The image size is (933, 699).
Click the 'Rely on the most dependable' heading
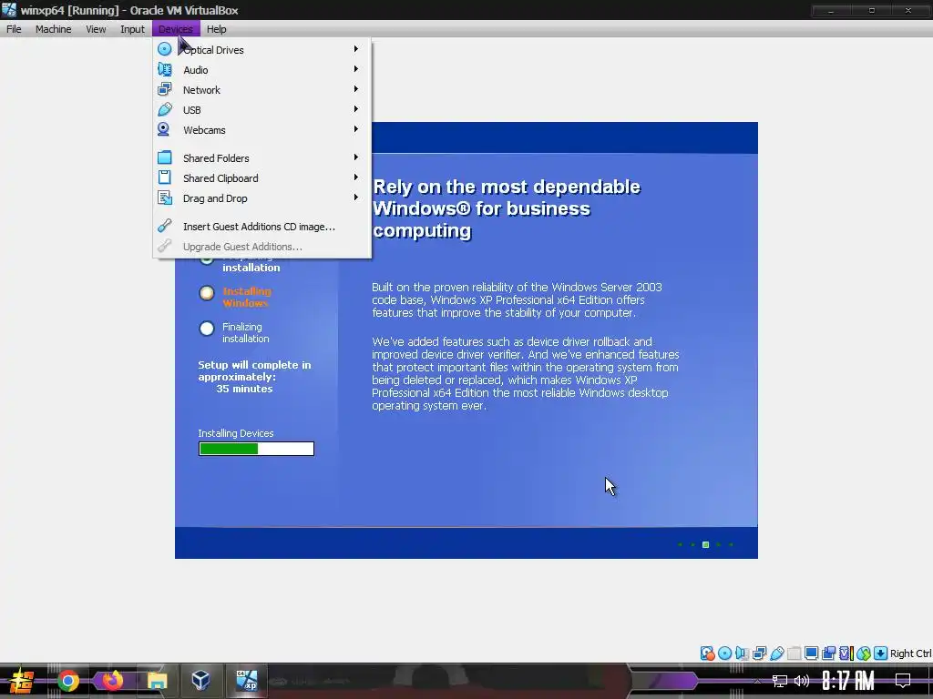[x=507, y=187]
